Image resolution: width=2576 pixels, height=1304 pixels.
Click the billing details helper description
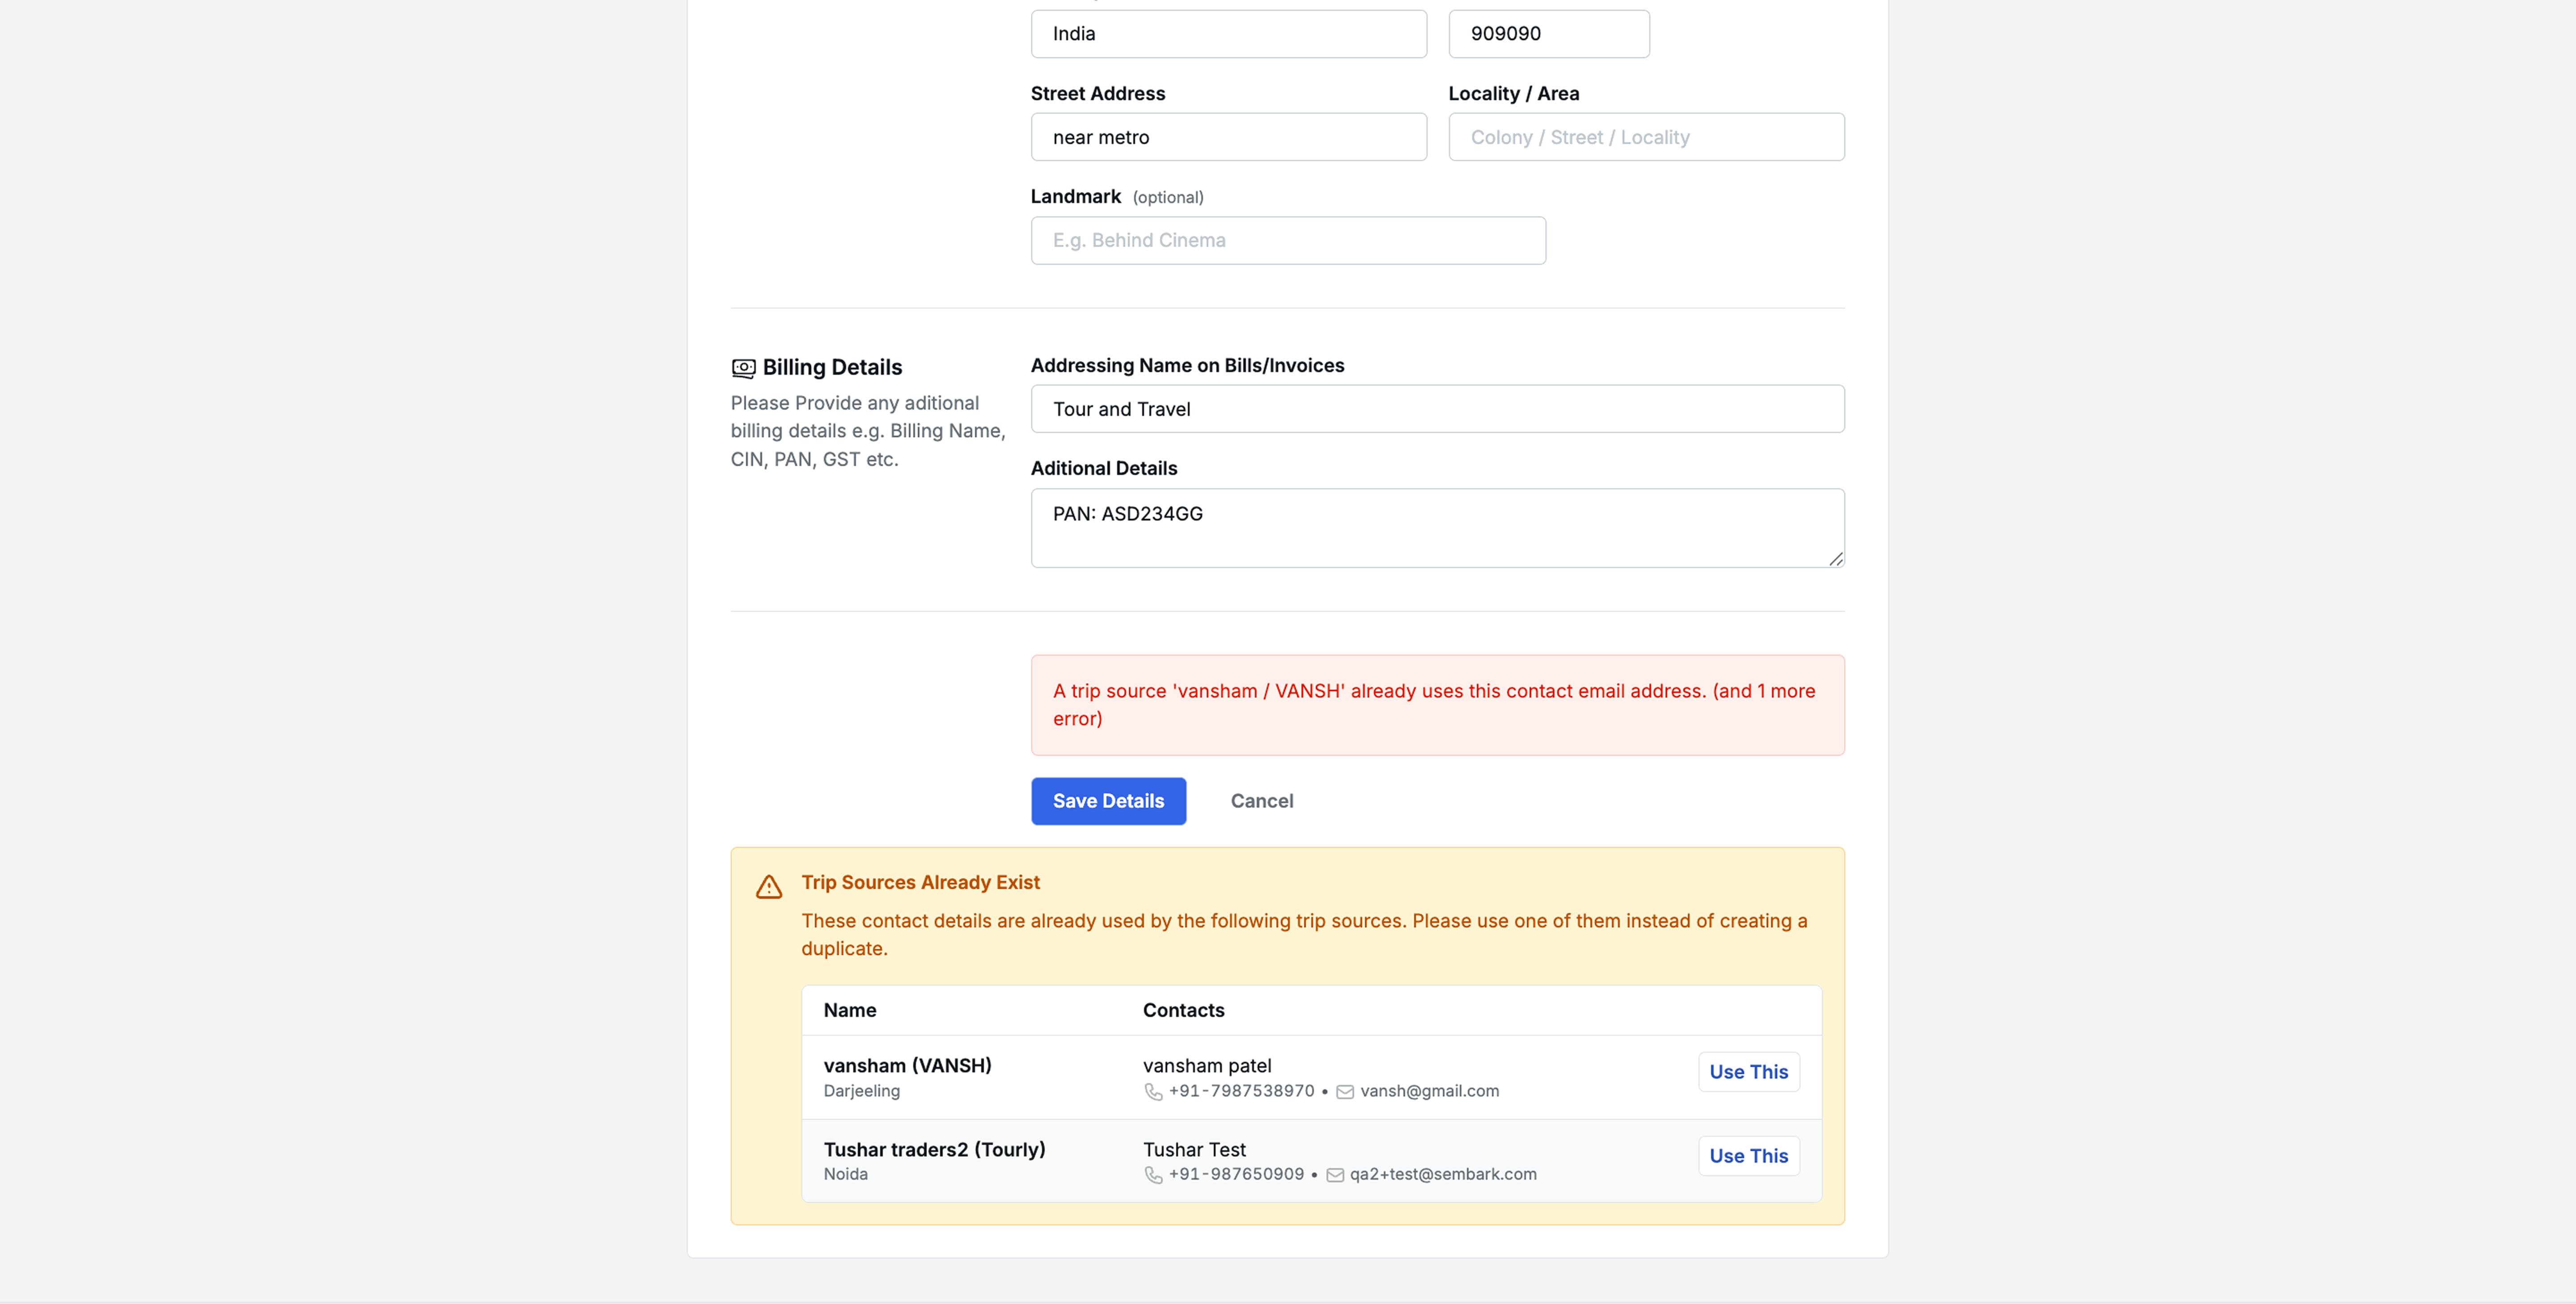(868, 431)
